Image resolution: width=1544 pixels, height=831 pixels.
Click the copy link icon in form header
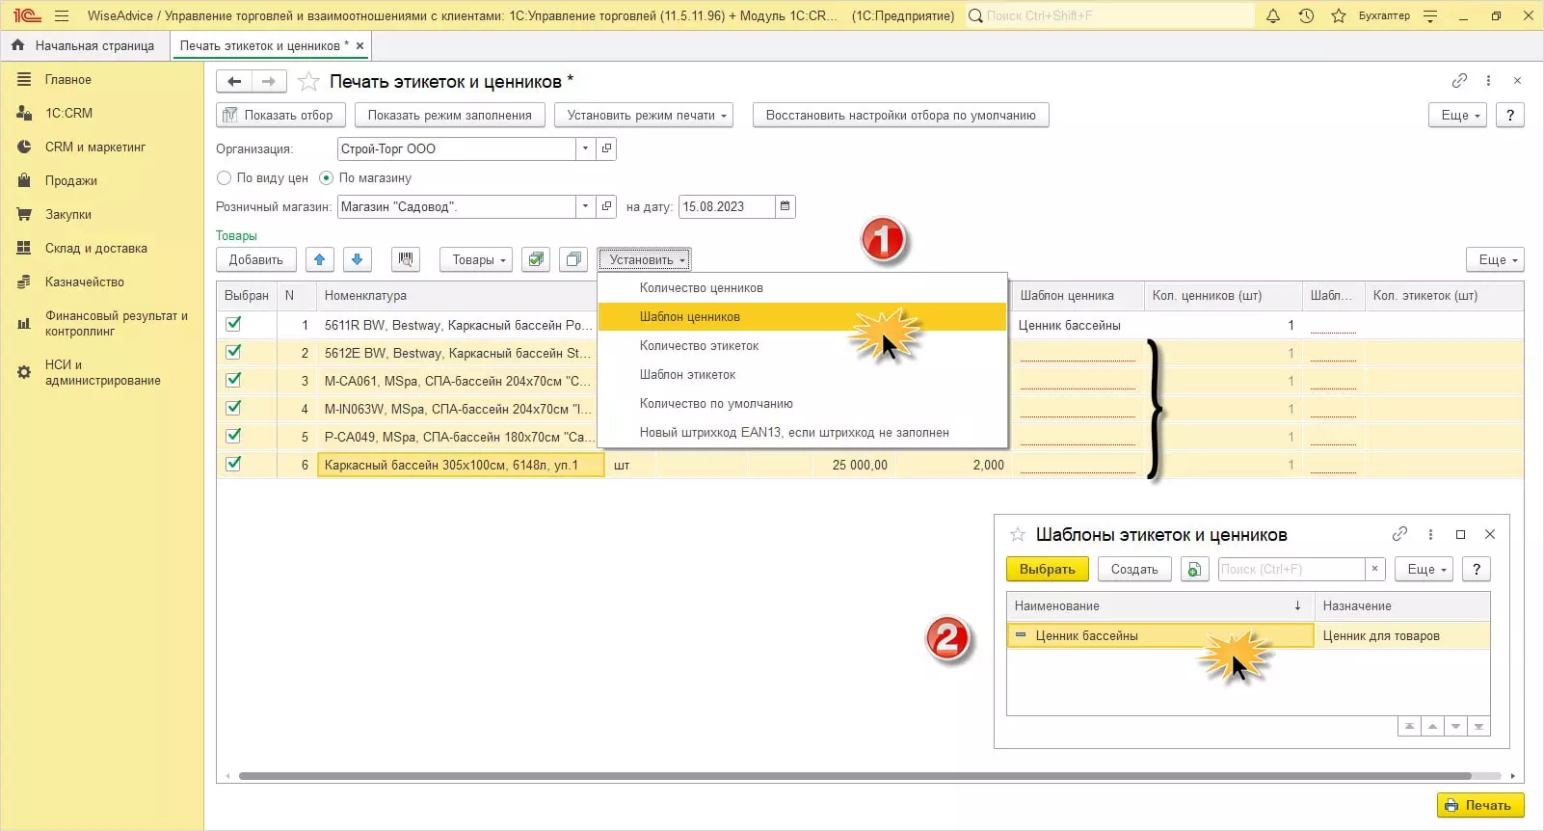pos(1459,81)
